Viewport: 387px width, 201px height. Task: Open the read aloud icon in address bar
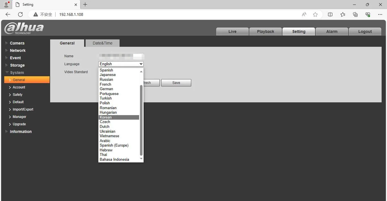pos(304,14)
